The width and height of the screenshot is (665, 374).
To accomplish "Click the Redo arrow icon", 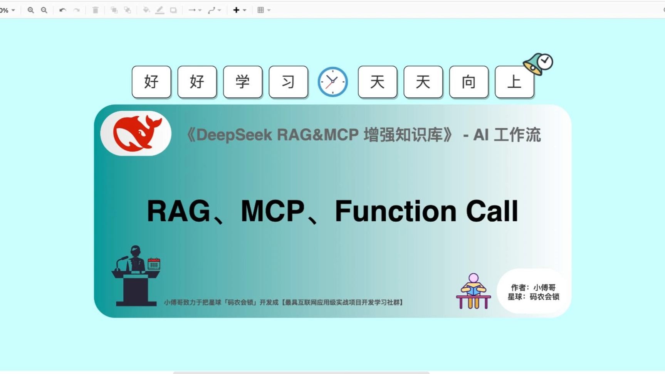I will click(76, 10).
